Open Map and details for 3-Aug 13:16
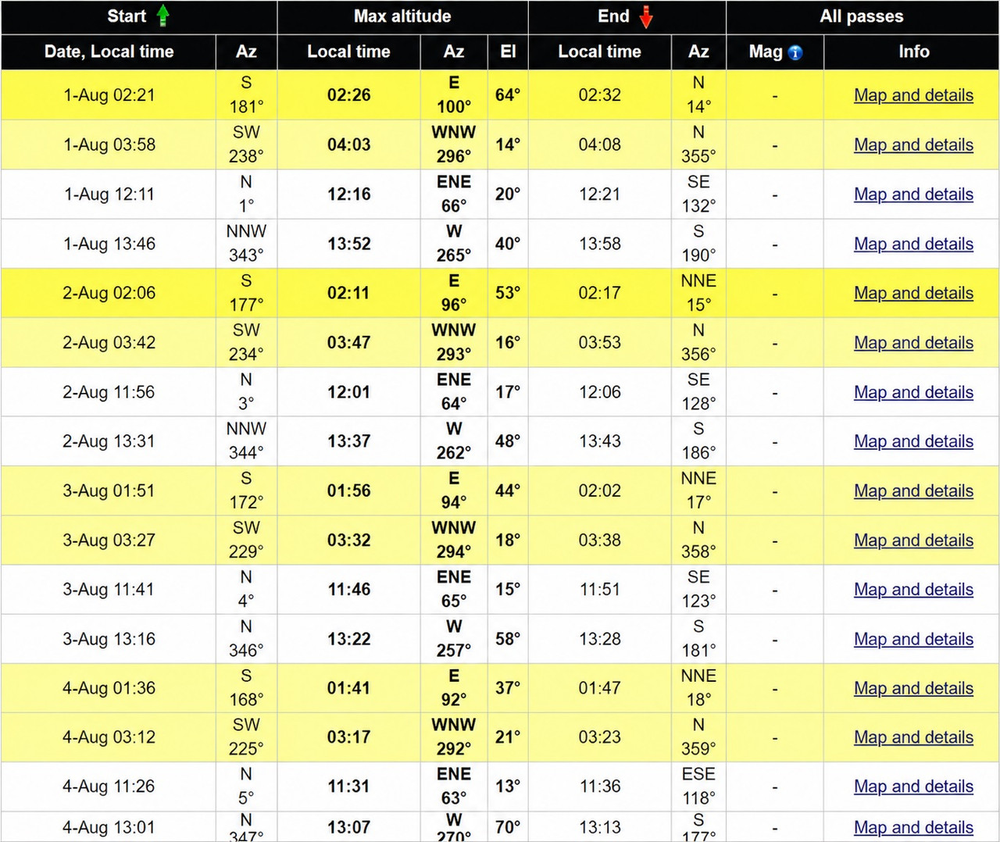Screen dimensions: 1000x842 pos(913,640)
